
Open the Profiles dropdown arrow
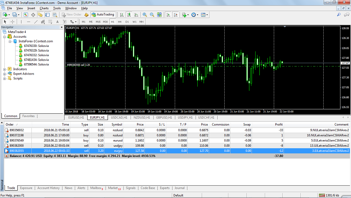(x=18, y=15)
